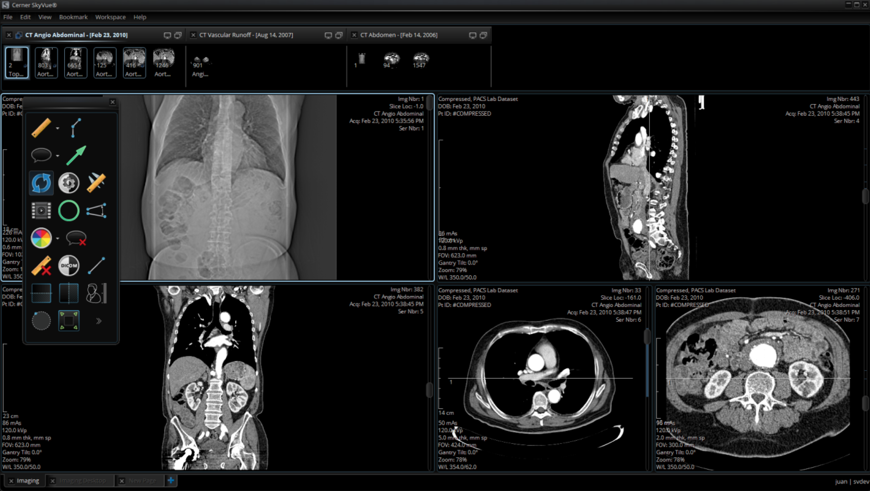870x491 pixels.
Task: Select the green circle ROI tool
Action: pyautogui.click(x=69, y=211)
